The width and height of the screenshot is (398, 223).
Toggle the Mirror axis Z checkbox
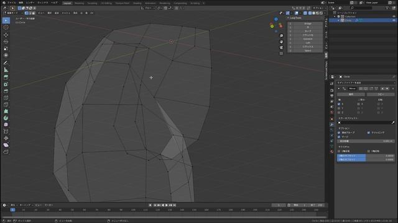(x=339, y=113)
